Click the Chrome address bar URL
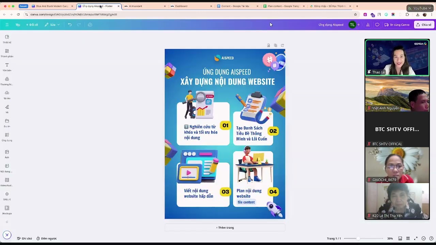The image size is (436, 245). [x=74, y=15]
